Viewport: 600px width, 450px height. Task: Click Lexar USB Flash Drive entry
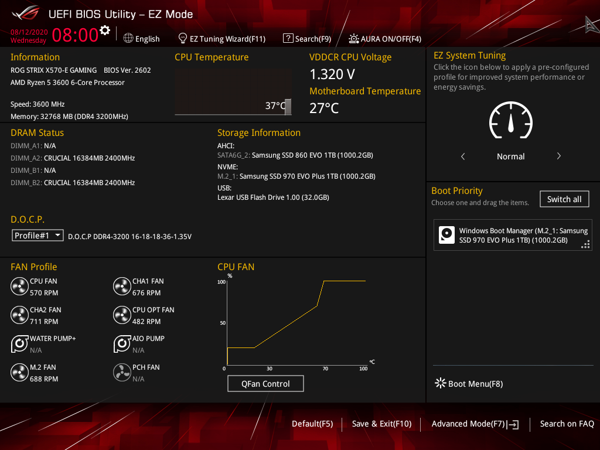pos(273,197)
